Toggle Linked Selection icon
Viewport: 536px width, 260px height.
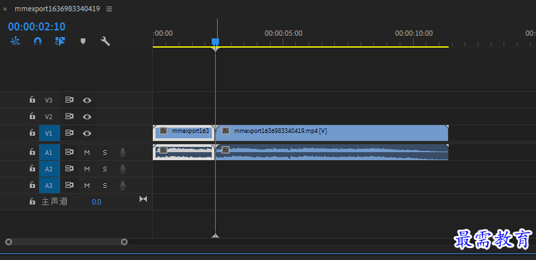click(60, 41)
